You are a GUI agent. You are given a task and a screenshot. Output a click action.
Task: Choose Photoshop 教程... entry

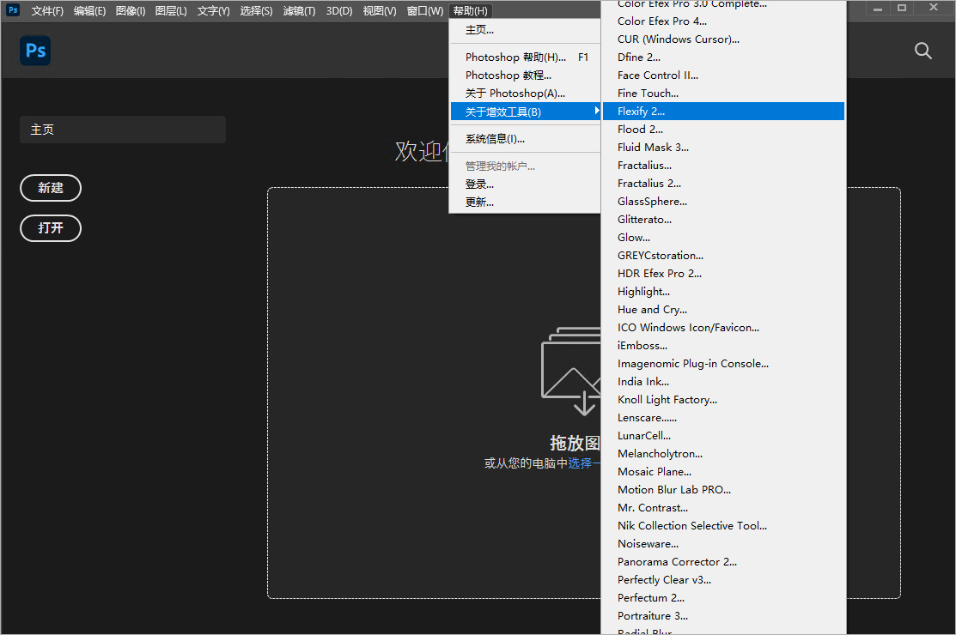click(525, 76)
